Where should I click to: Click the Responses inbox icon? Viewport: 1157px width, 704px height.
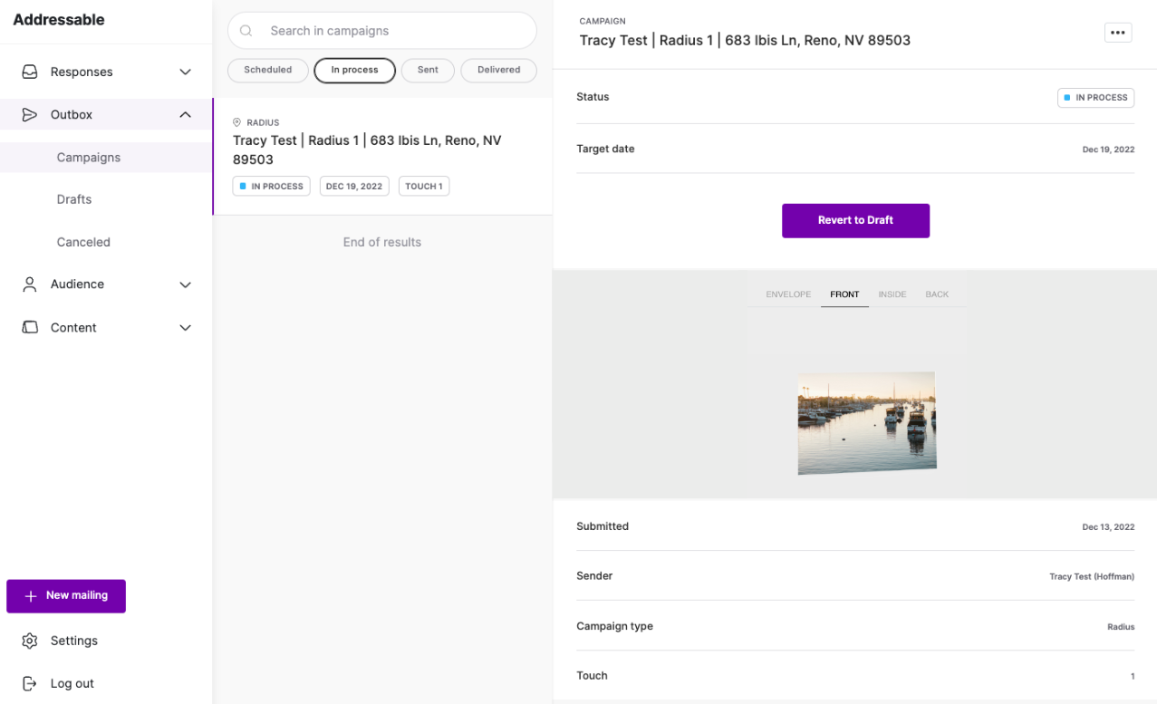tap(30, 72)
